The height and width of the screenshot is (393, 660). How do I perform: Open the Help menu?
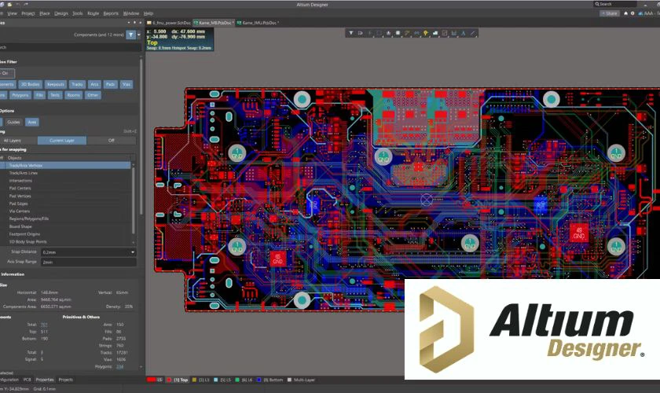148,13
